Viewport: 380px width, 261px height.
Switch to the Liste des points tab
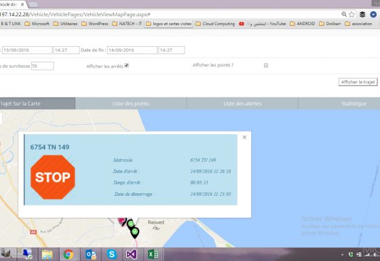(131, 103)
